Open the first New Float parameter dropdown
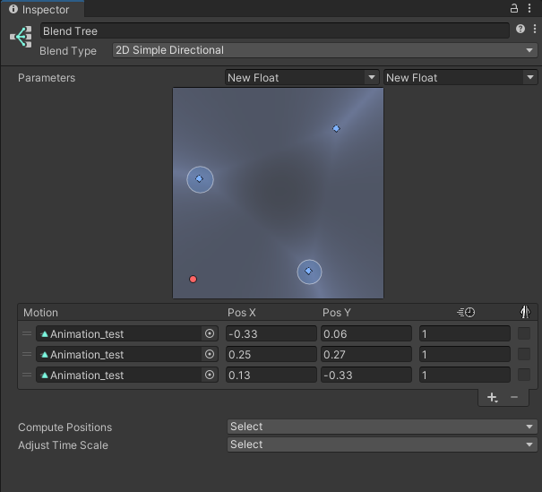 302,77
